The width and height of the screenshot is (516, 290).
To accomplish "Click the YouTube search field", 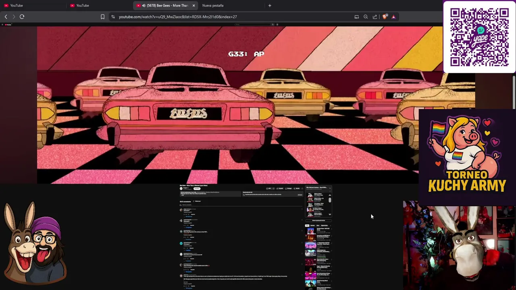I will coord(253,25).
